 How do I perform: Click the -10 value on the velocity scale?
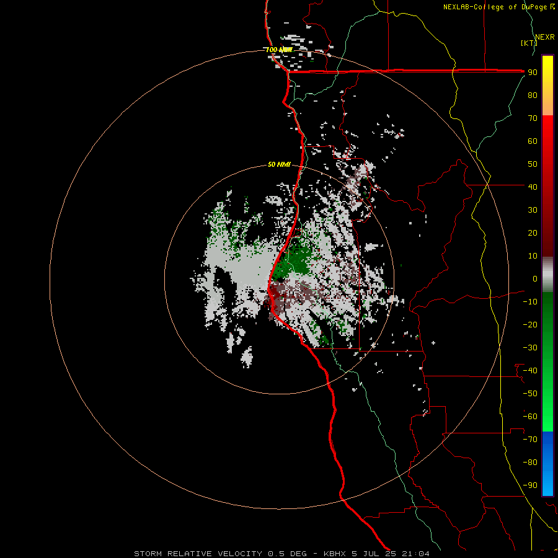point(530,302)
